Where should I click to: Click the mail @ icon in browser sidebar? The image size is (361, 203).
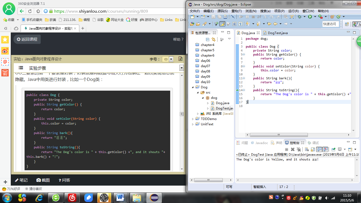click(x=5, y=62)
